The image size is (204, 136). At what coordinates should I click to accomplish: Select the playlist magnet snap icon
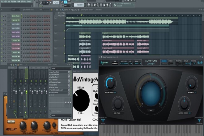point(57,10)
